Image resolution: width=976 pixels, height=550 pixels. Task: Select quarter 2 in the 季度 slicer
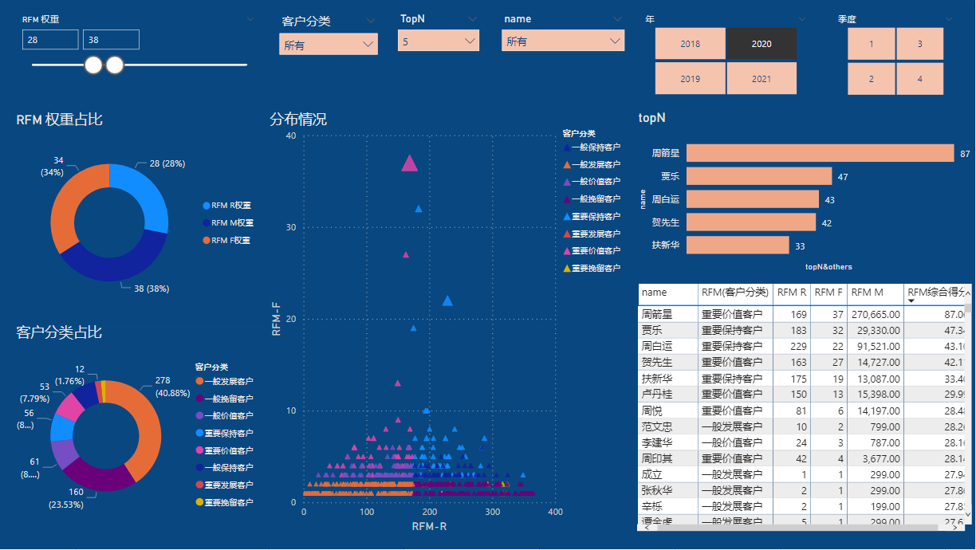(872, 78)
